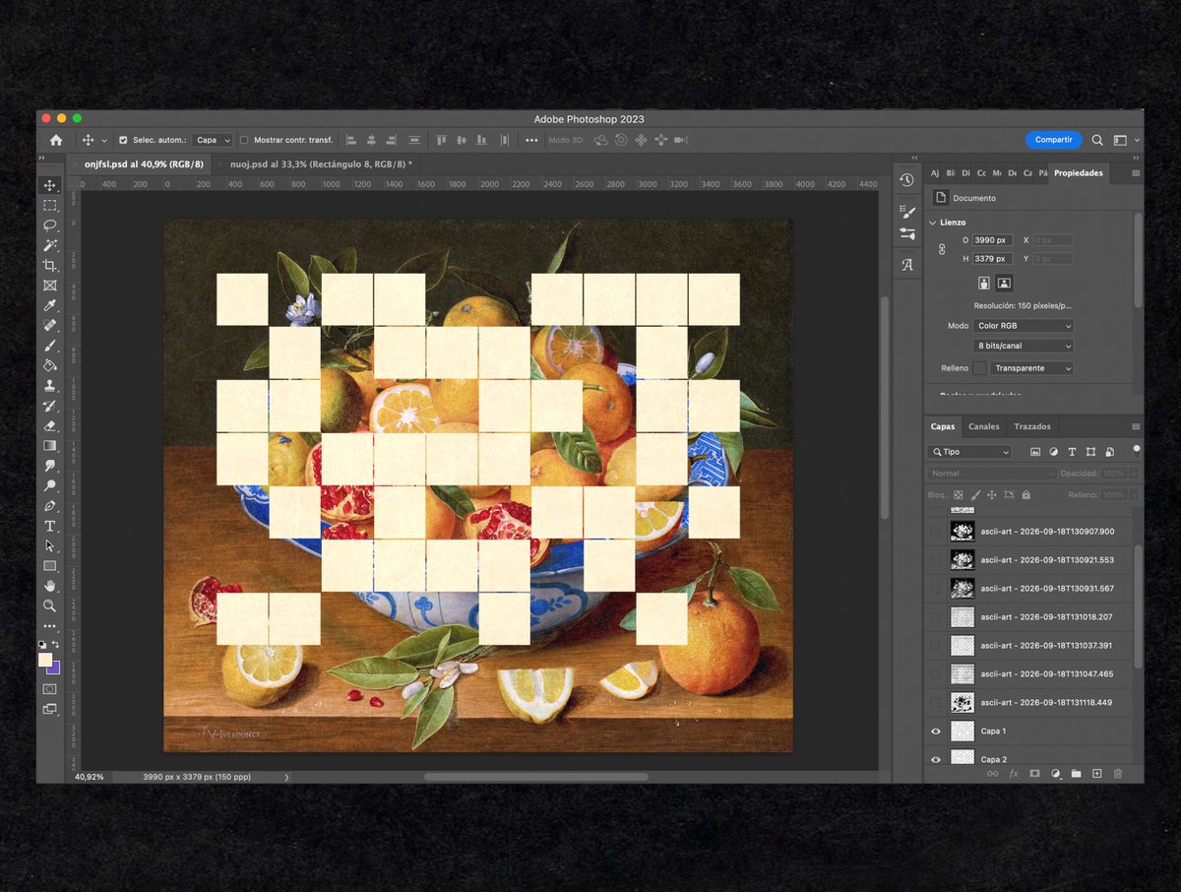1181x892 pixels.
Task: Hide the Capa 1 layer
Action: click(x=936, y=732)
